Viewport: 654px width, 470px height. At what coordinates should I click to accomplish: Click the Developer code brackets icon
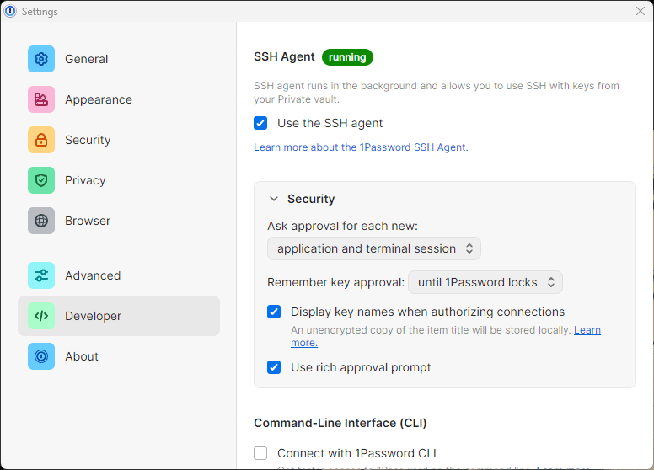pyautogui.click(x=41, y=316)
